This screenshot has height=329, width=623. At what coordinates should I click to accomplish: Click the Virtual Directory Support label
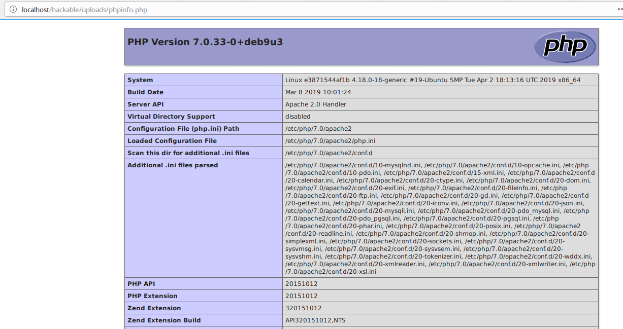point(171,117)
